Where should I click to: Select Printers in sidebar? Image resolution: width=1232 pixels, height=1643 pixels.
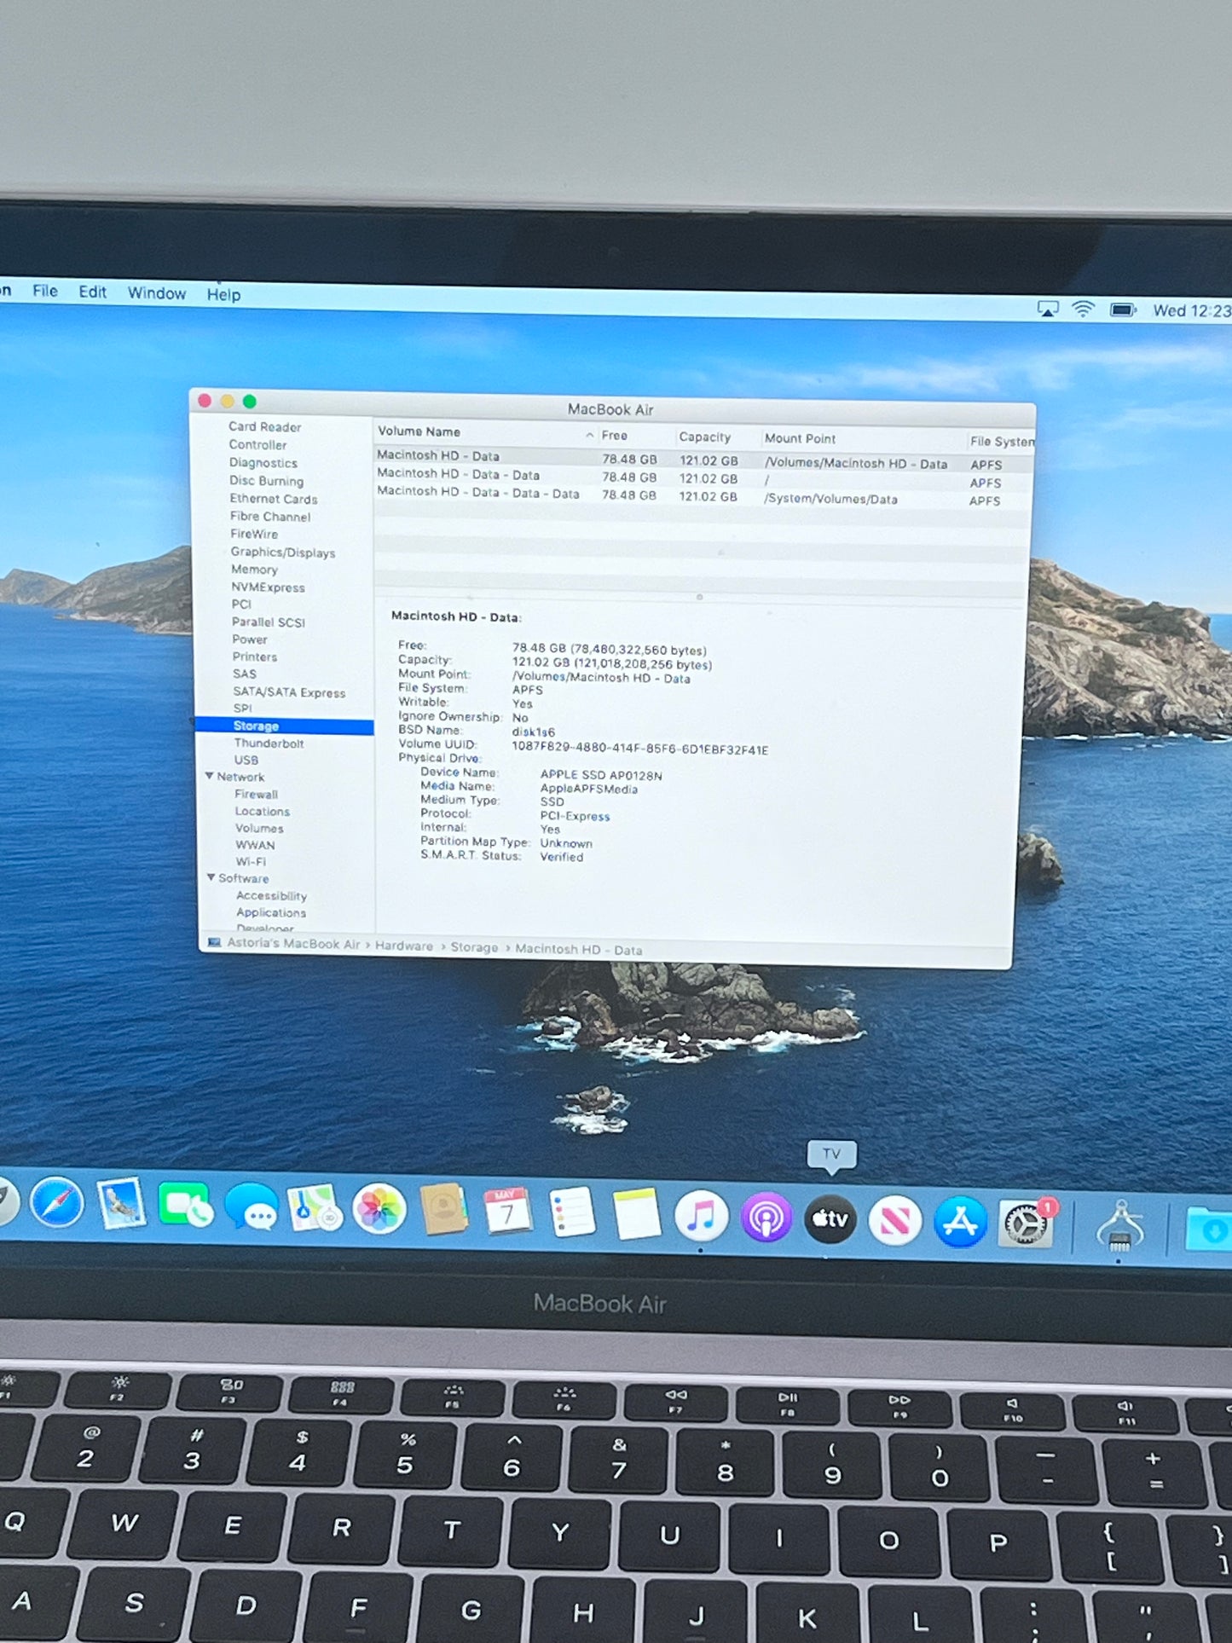pos(254,657)
